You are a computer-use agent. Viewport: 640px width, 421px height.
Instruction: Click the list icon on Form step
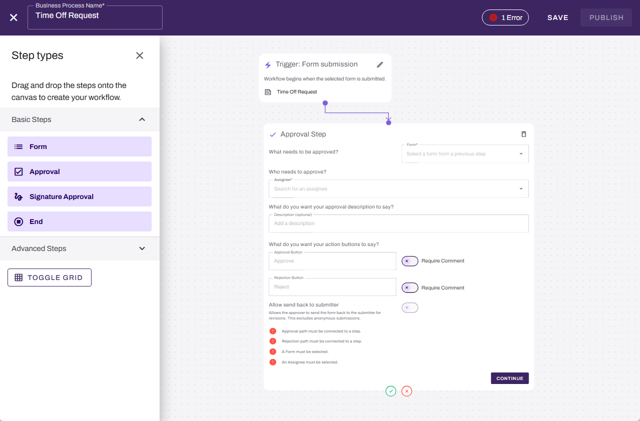click(19, 146)
